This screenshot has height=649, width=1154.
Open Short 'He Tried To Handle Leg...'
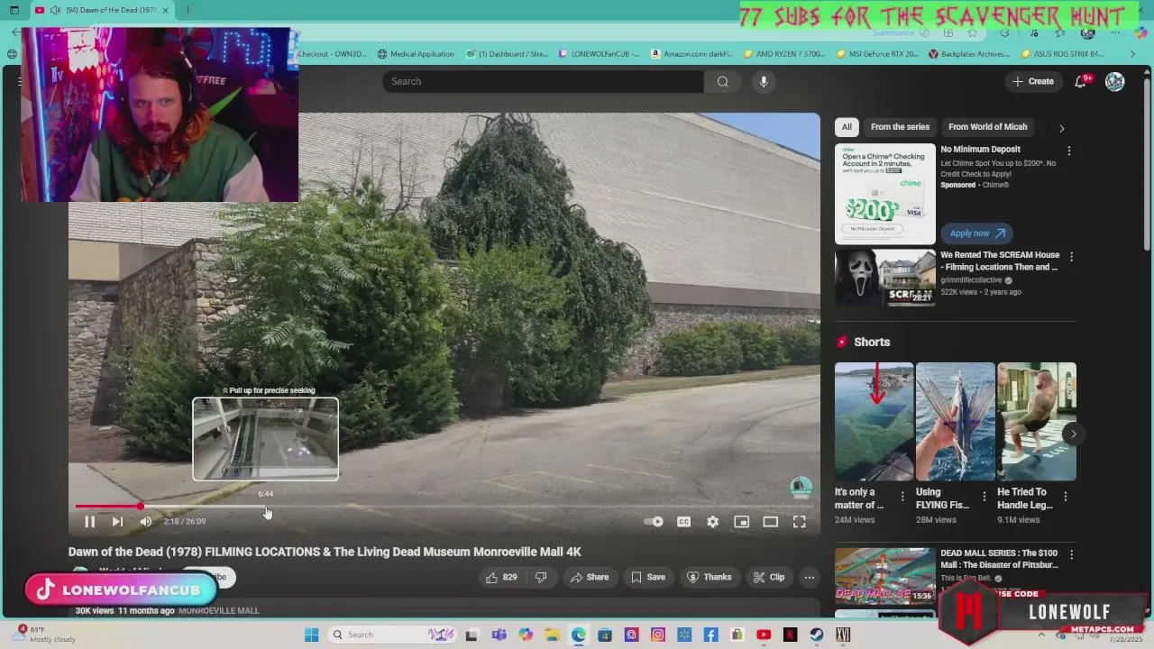tap(1037, 422)
